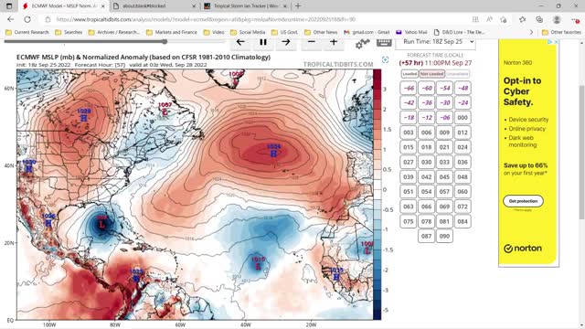Select forecast hour 087
The height and width of the screenshot is (329, 585).
pos(427,236)
